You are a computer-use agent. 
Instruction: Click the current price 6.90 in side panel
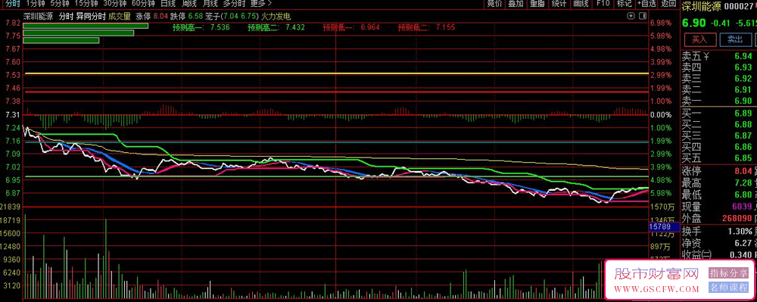(693, 23)
